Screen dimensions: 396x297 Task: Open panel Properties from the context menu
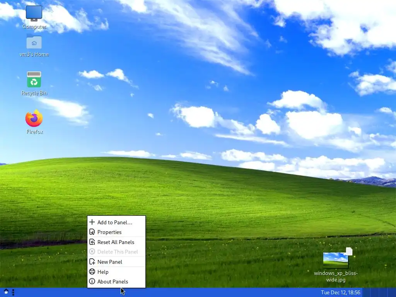tap(116, 232)
